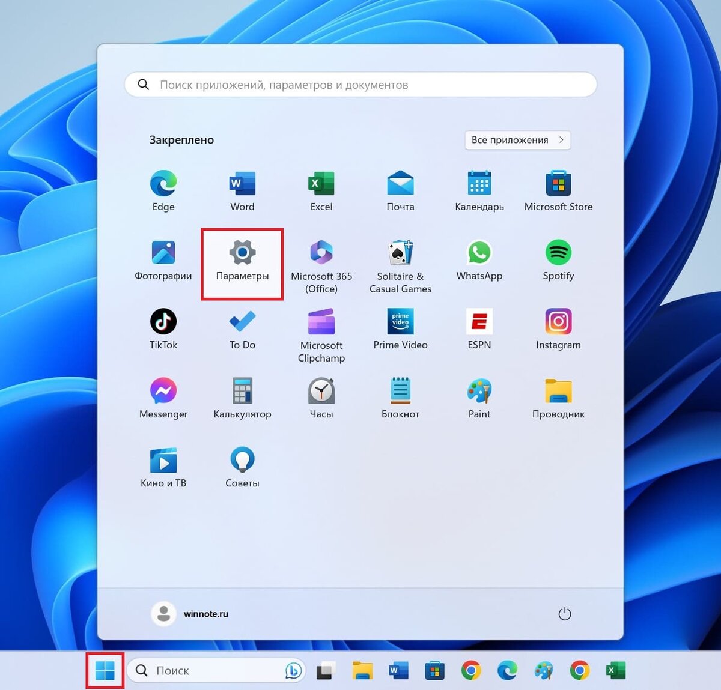Open Bing chat icon in taskbar search
This screenshot has height=690, width=721.
pyautogui.click(x=293, y=670)
